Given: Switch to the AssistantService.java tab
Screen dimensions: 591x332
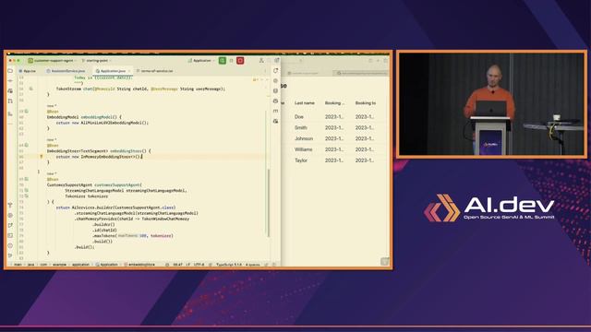Looking at the screenshot, I should [66, 71].
